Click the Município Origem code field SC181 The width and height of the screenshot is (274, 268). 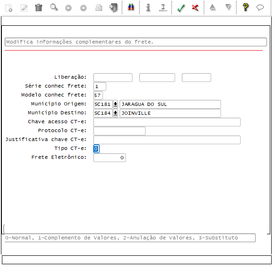pos(103,104)
